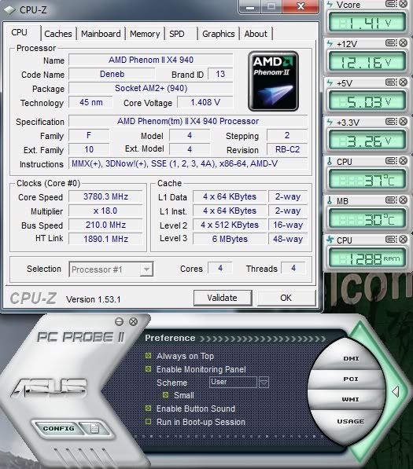Click the Core Speed 3780.3 MHz value
The width and height of the screenshot is (413, 469).
click(x=105, y=196)
